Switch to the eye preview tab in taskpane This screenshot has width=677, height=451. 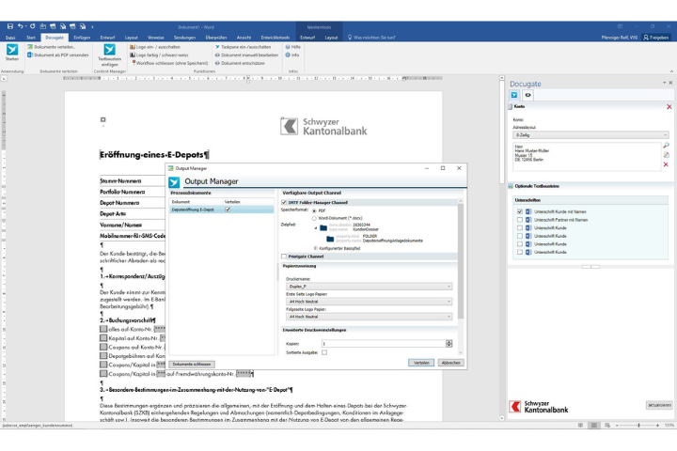tap(527, 95)
